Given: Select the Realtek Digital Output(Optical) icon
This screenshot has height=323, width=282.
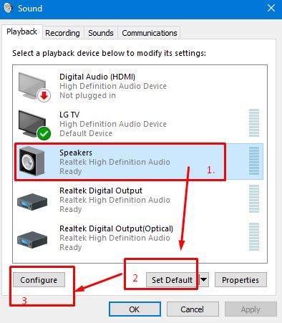Looking at the screenshot, I should point(32,239).
